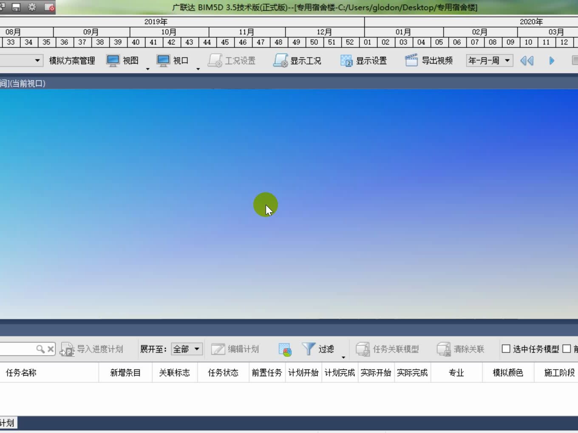Click the rewind double-arrow button
The height and width of the screenshot is (433, 578).
coord(527,61)
